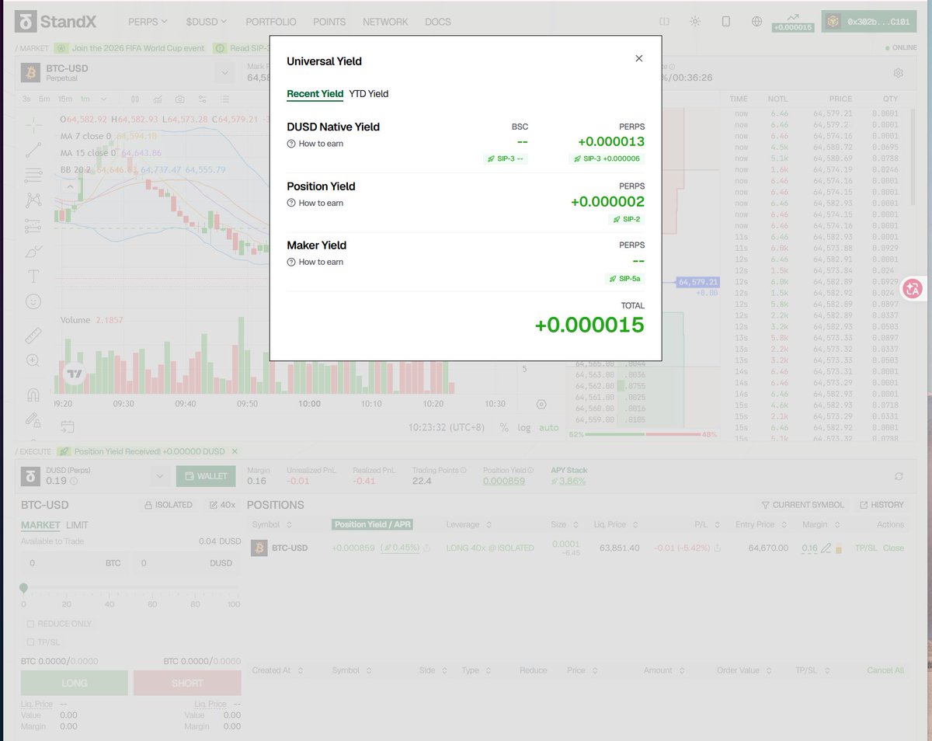Image resolution: width=932 pixels, height=741 pixels.
Task: Open the NETWORK menu item
Action: (x=385, y=22)
